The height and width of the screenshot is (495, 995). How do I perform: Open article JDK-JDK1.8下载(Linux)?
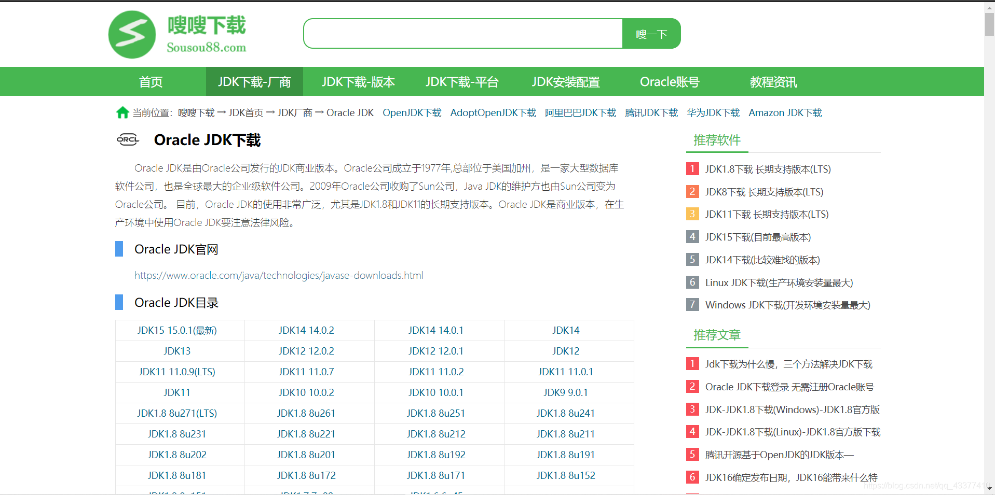pos(793,432)
